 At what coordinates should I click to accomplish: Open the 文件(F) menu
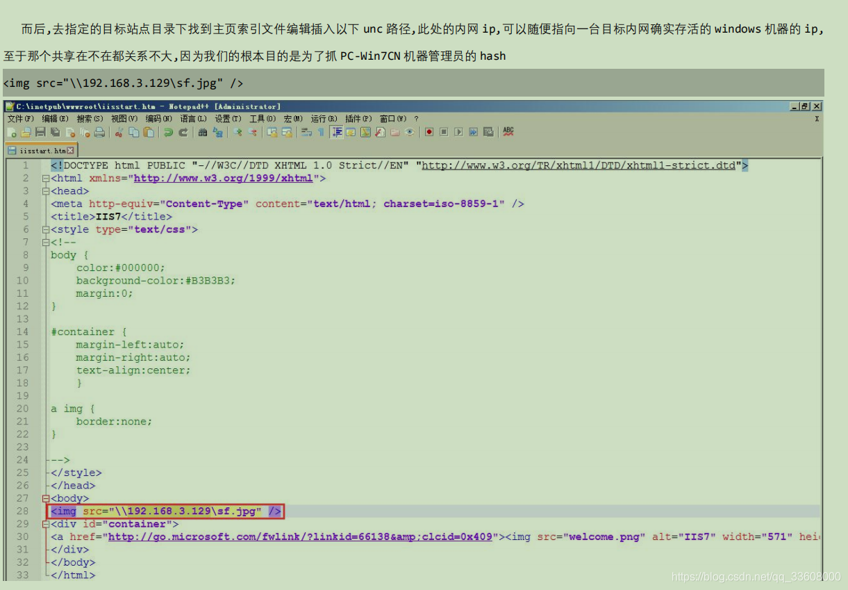point(21,119)
